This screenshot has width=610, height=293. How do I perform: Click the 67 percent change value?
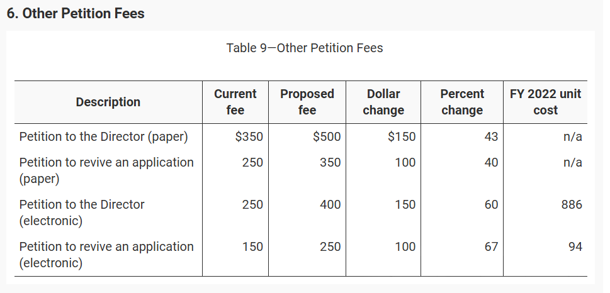491,247
